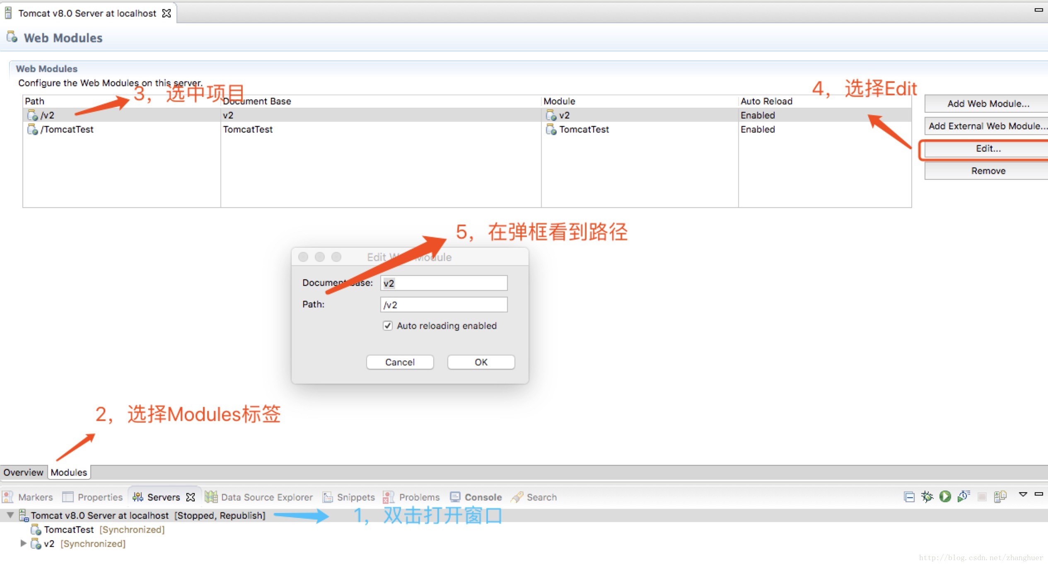Open the Snippets tab
The image size is (1048, 566).
[x=349, y=497]
